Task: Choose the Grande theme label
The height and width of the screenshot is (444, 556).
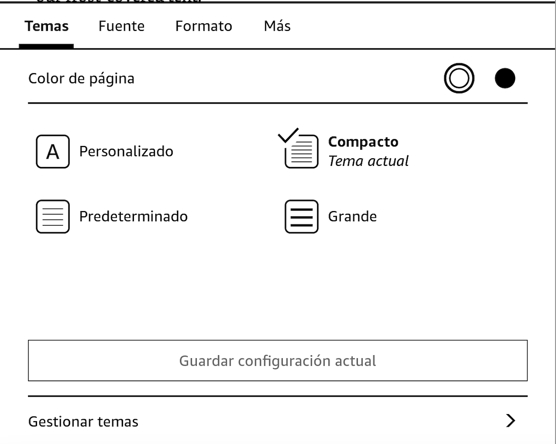Action: 353,217
